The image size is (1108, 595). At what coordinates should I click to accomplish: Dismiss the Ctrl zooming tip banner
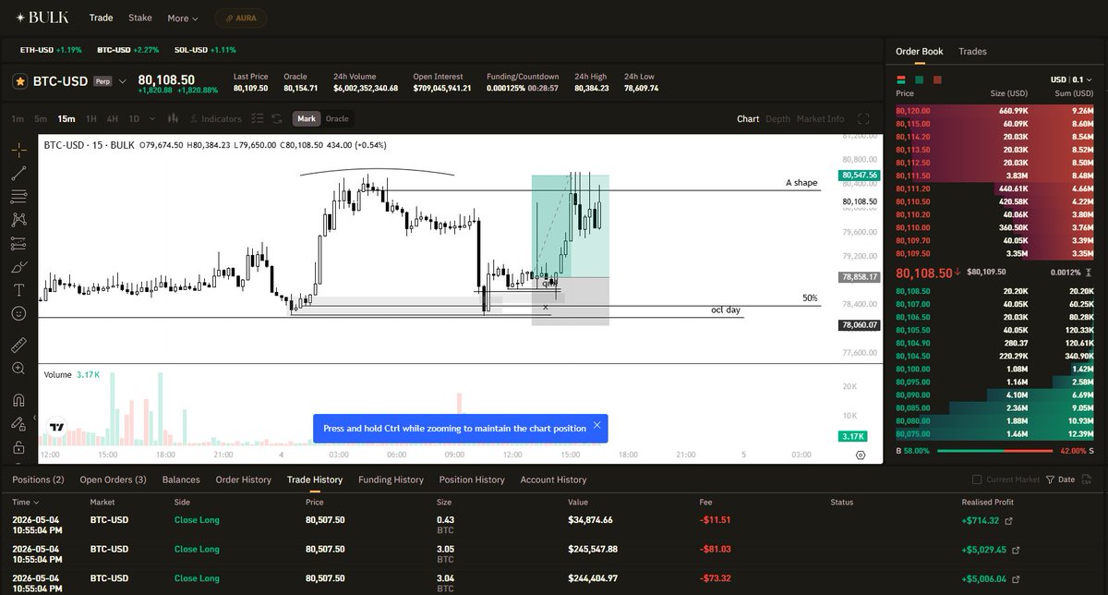pos(596,425)
